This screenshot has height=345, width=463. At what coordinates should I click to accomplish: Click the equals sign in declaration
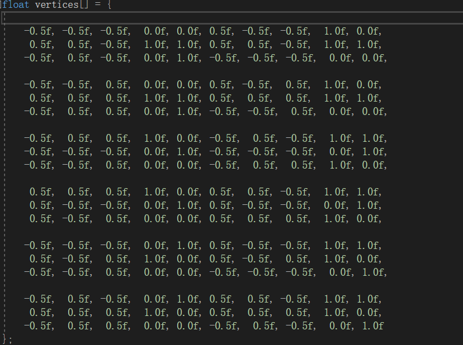(98, 4)
